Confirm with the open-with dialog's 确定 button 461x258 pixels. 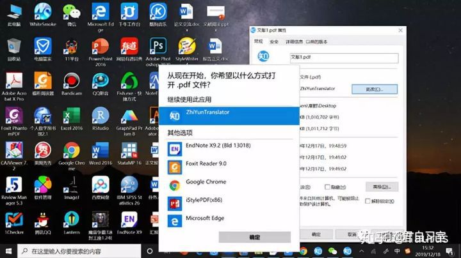(255, 237)
